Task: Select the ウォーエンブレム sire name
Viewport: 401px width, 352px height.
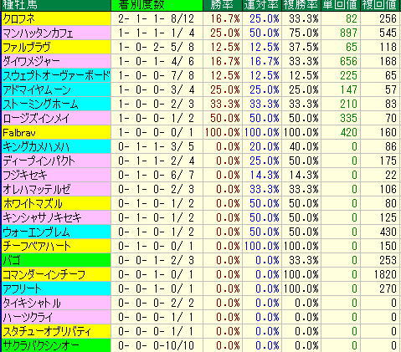Action: [36, 232]
